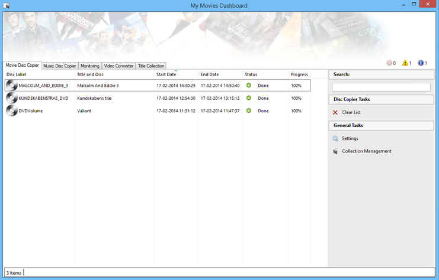Click the Settings magnifier gear icon

pos(335,138)
